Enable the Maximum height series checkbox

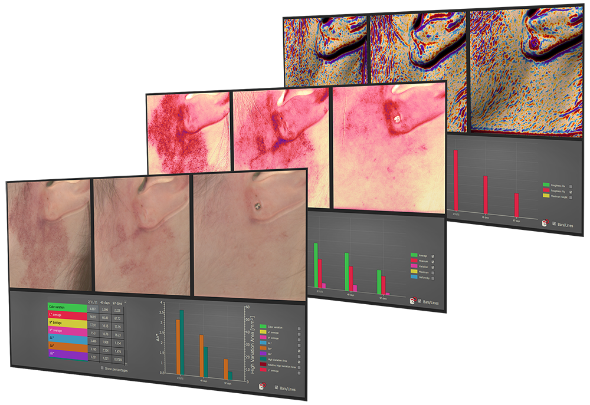(x=571, y=199)
